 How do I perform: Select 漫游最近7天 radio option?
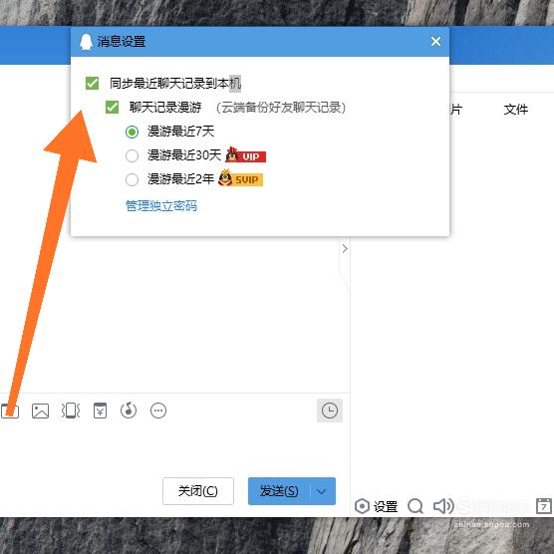pos(132,133)
